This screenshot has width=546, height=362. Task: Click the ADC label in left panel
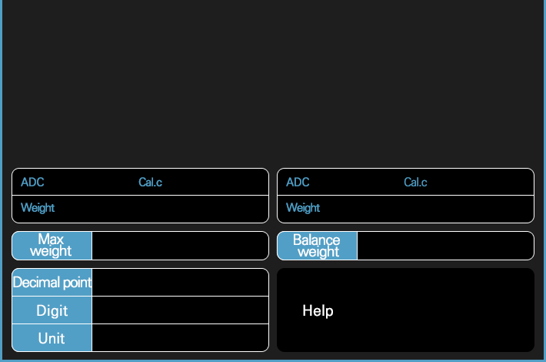[32, 183]
